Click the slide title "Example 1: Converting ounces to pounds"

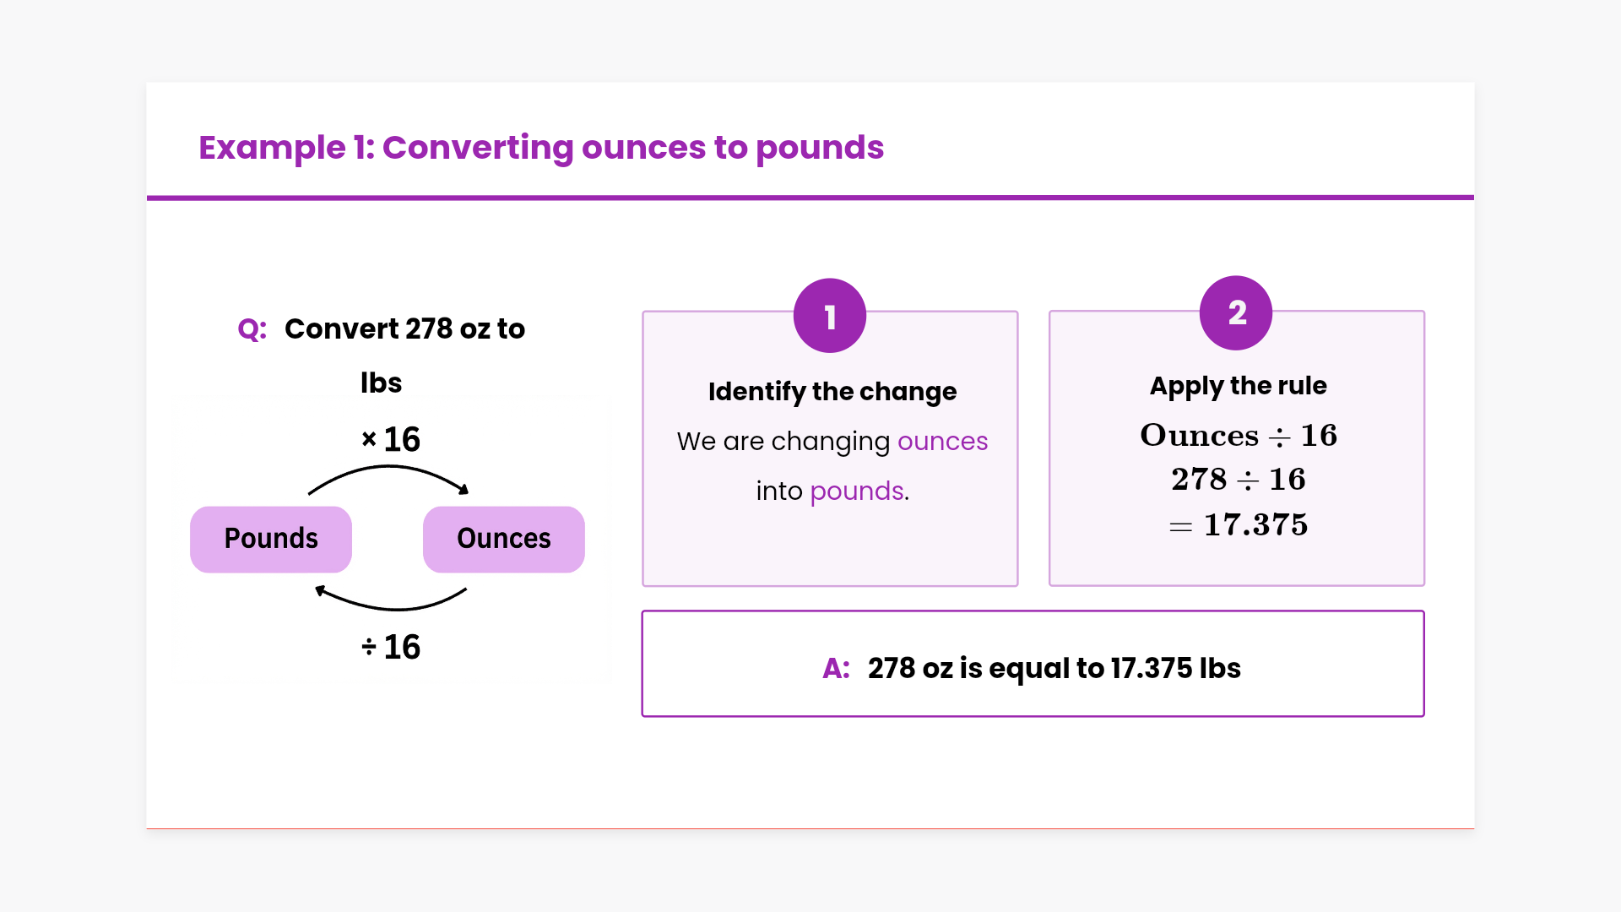point(541,148)
